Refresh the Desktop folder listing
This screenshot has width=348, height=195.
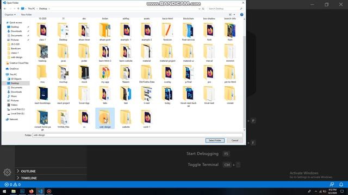[x=203, y=9]
